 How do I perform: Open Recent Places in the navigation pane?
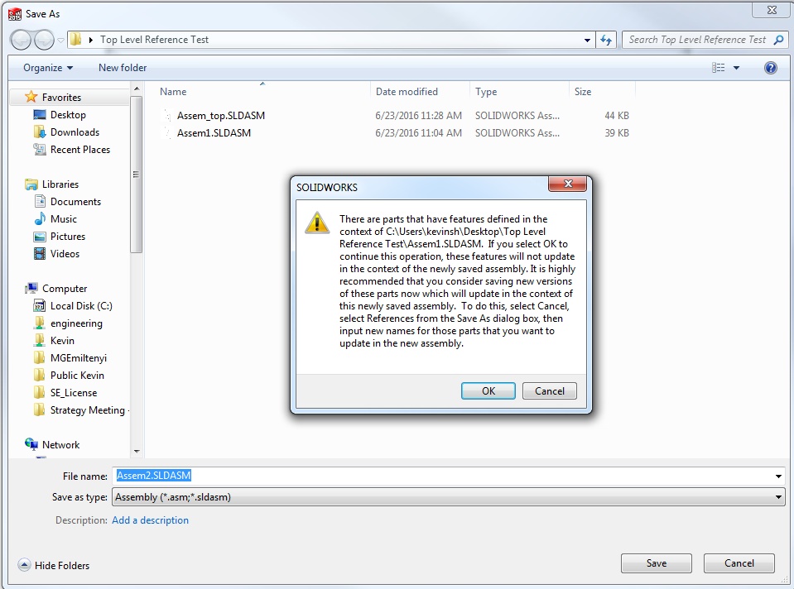[80, 150]
